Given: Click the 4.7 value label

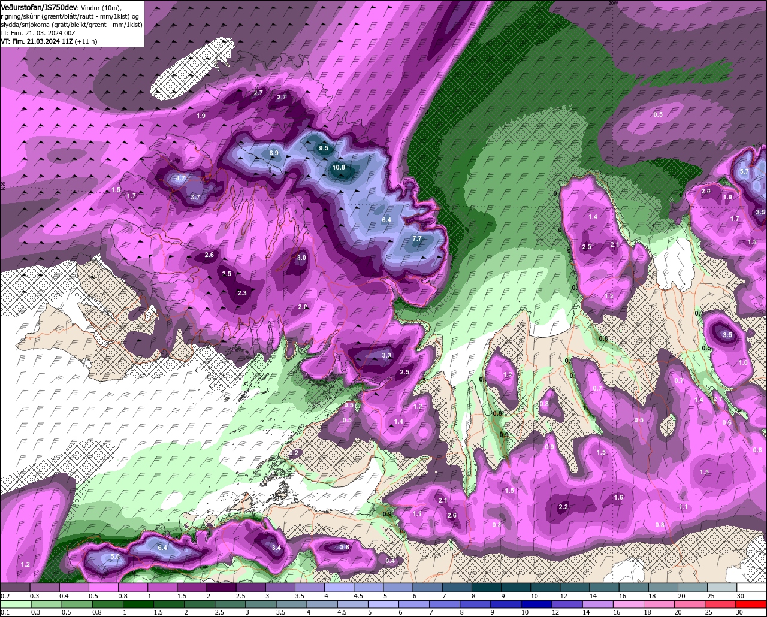Looking at the screenshot, I should [180, 178].
